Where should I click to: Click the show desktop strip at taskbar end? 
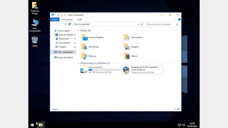(199, 125)
